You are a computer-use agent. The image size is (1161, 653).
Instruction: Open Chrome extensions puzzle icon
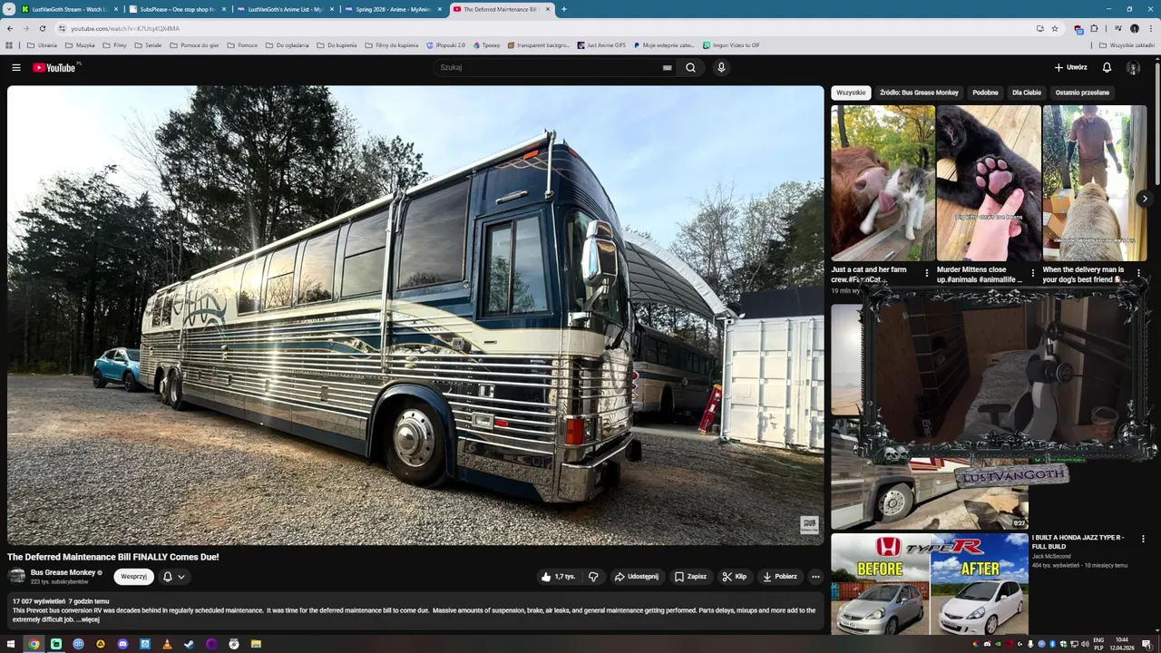click(x=1094, y=28)
